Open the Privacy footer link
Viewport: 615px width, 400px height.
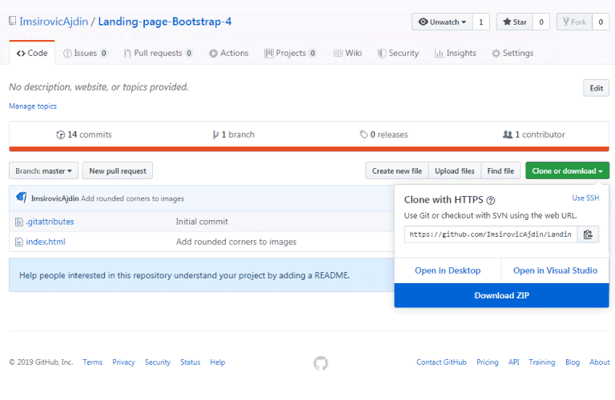tap(123, 362)
